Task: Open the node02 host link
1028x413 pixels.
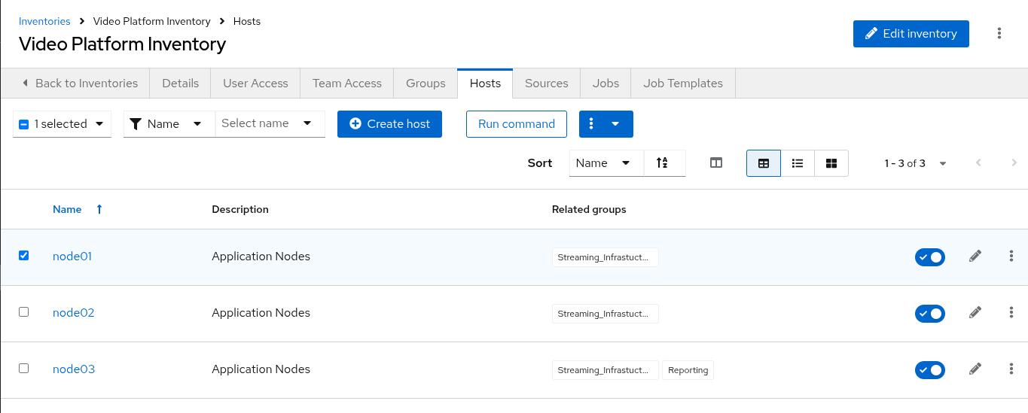Action: click(x=74, y=313)
